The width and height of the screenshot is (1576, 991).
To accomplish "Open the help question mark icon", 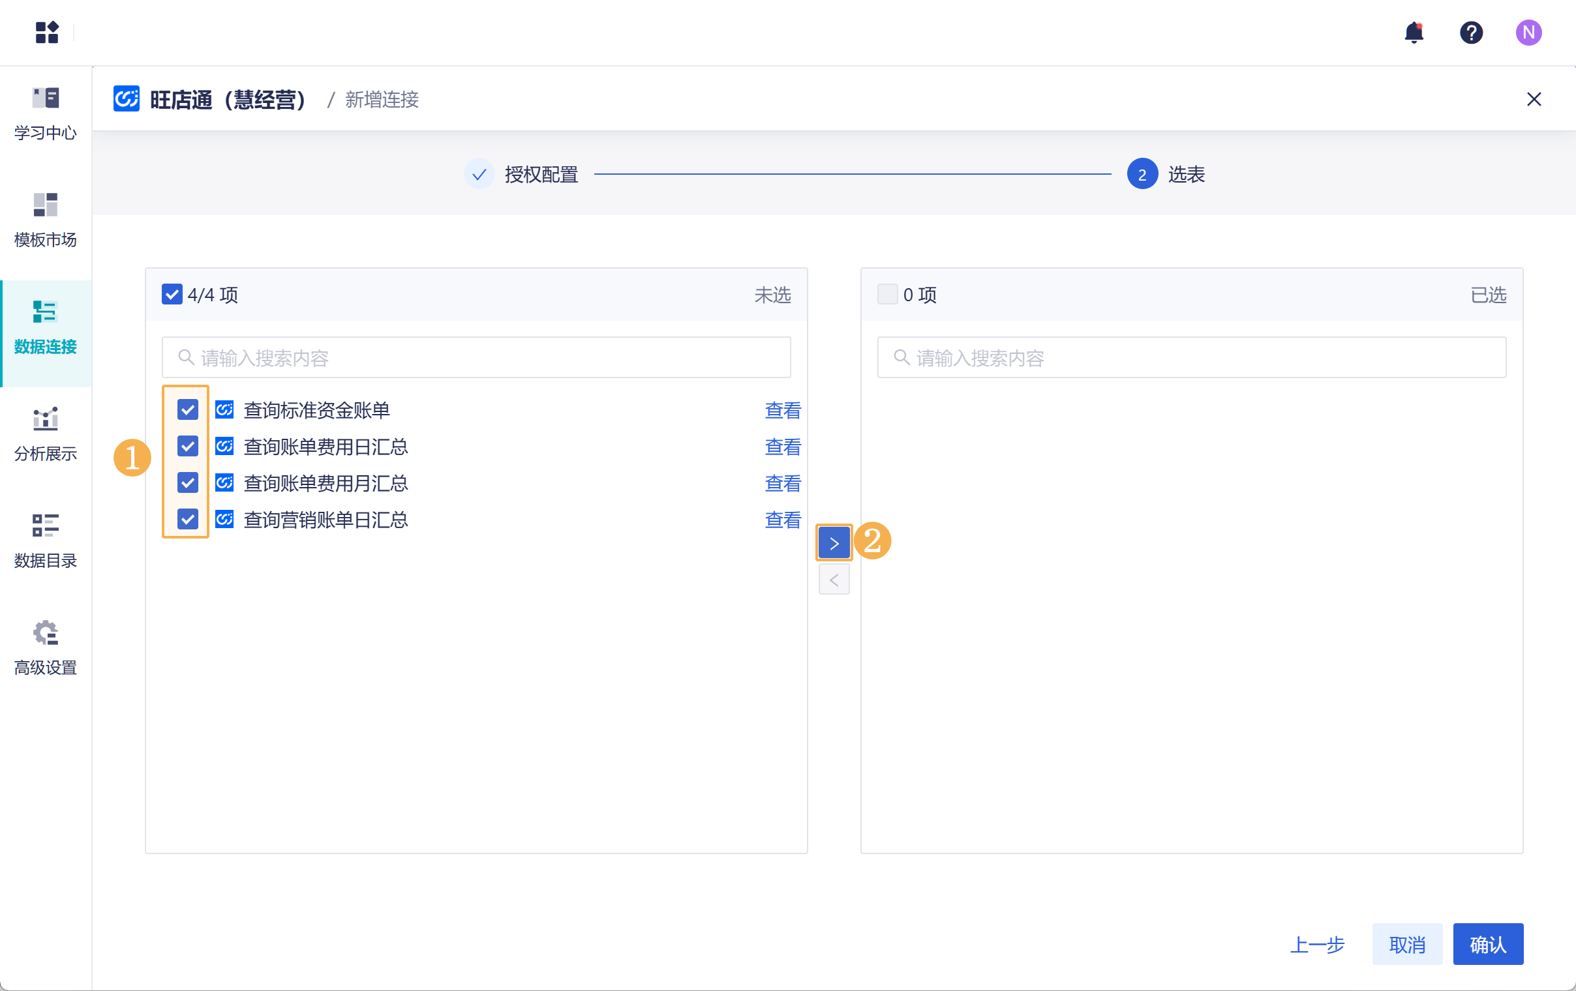I will click(x=1470, y=32).
